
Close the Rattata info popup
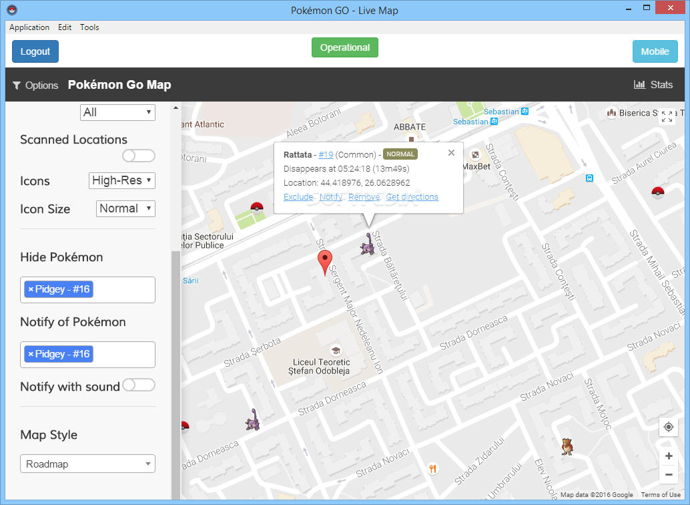[451, 153]
